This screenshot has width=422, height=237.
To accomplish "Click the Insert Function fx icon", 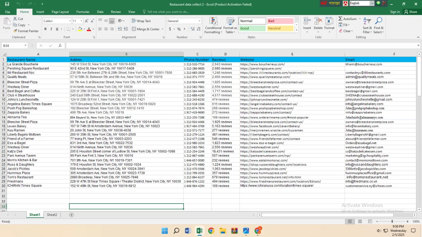I will pos(60,46).
